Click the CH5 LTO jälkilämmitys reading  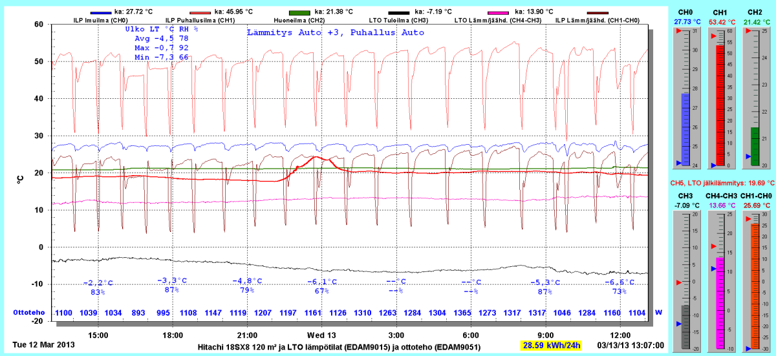click(721, 183)
